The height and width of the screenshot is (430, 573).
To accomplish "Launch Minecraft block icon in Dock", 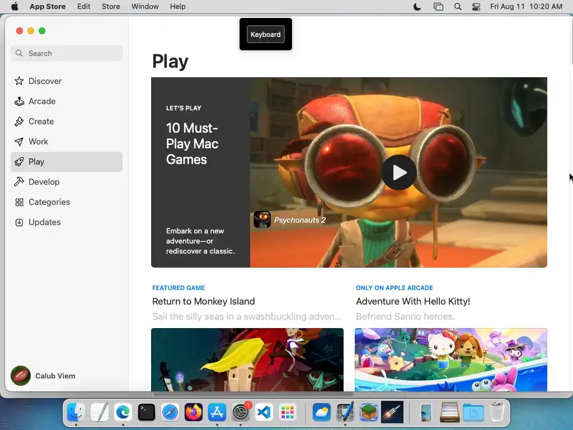I will click(368, 413).
